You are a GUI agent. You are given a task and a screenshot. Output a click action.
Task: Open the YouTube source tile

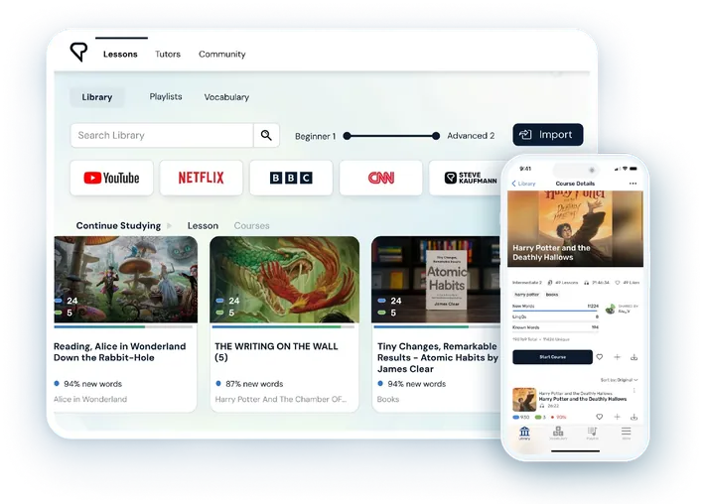click(x=111, y=178)
